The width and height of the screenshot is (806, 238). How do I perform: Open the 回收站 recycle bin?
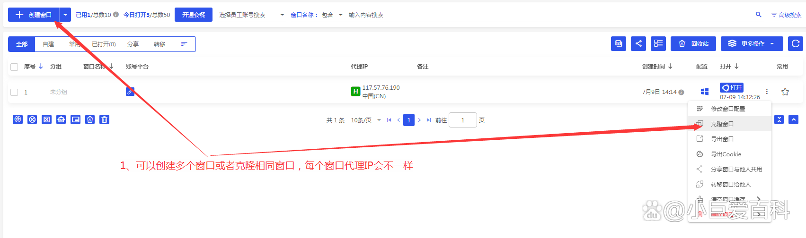[x=693, y=43]
